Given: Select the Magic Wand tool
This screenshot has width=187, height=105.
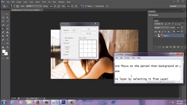Looking at the screenshot, I should coord(8,18).
